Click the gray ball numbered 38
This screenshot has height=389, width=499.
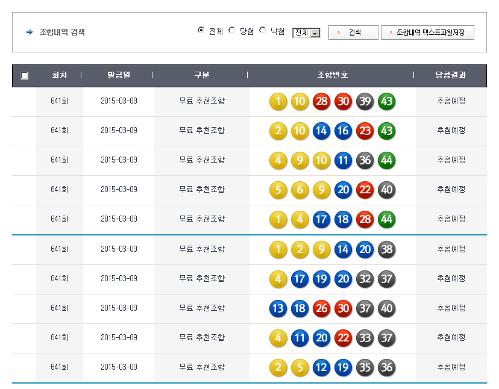386,249
